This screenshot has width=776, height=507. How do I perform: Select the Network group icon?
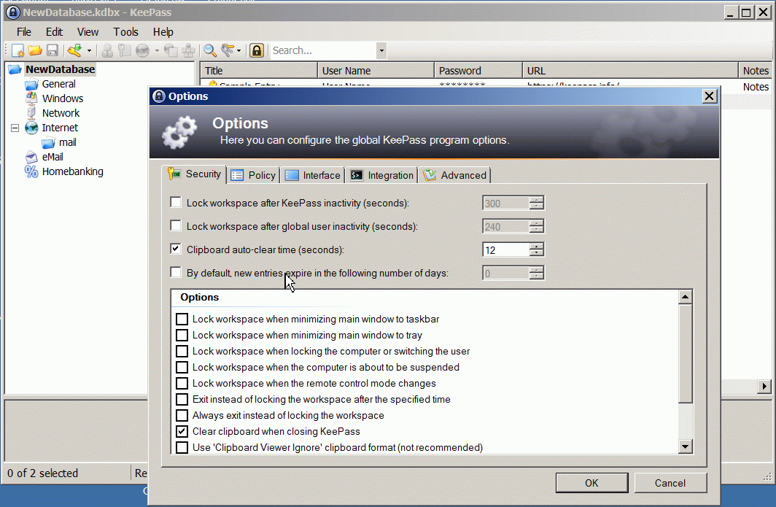31,113
